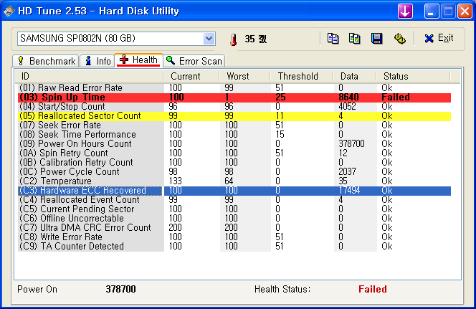The width and height of the screenshot is (476, 309).
Task: Select the Calibration Retry Count row
Action: tap(234, 163)
